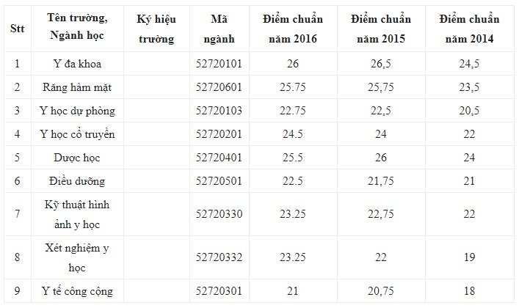Select the 'Ký hiệu trường' header cell
Screen dimensions: 519x308
pos(156,29)
